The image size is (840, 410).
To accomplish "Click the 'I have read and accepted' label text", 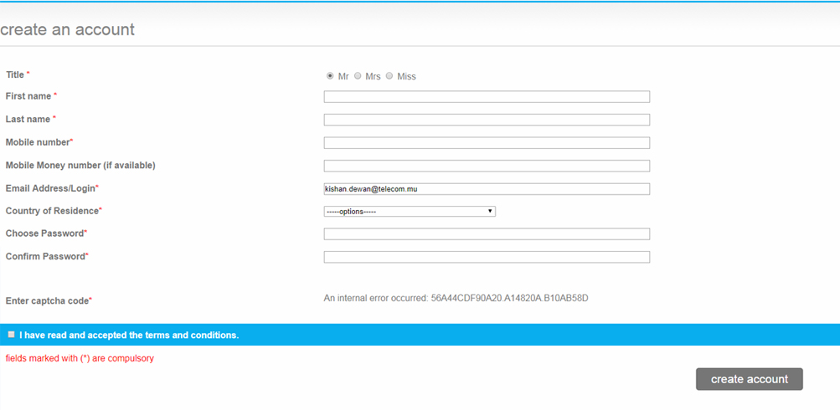I will [129, 335].
